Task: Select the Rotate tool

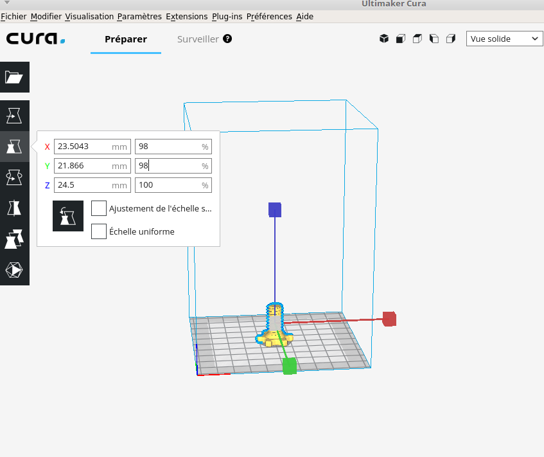Action: (x=15, y=177)
